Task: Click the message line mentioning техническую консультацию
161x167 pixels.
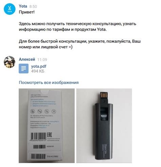Action: (77, 24)
